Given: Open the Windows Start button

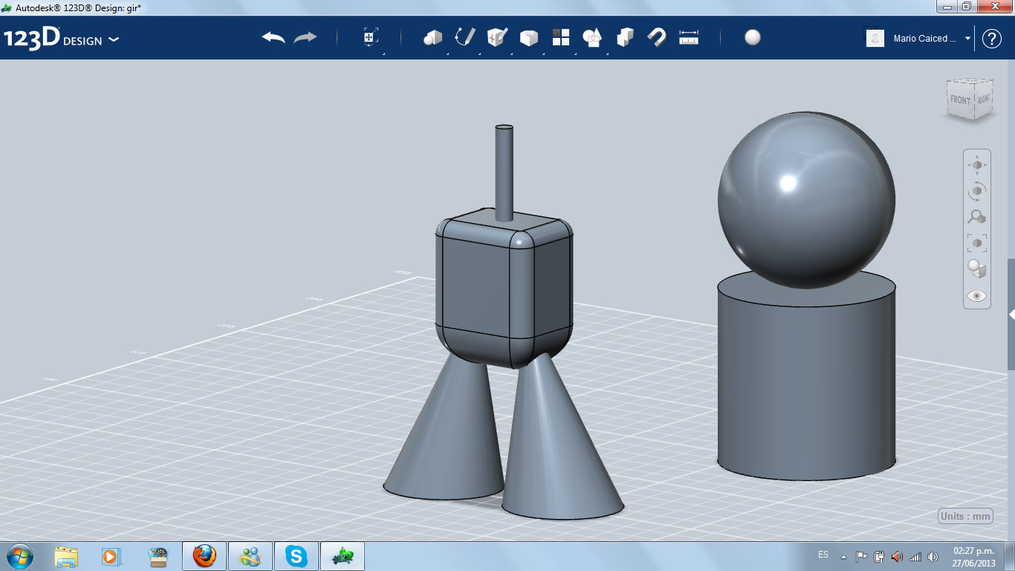Looking at the screenshot, I should (x=19, y=556).
